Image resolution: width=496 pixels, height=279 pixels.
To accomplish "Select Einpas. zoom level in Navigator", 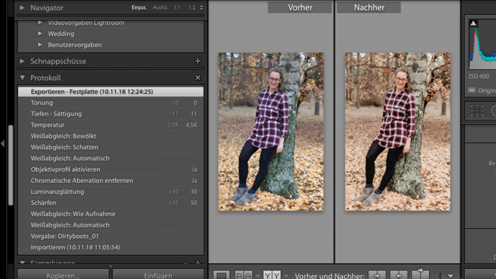I will pos(139,7).
